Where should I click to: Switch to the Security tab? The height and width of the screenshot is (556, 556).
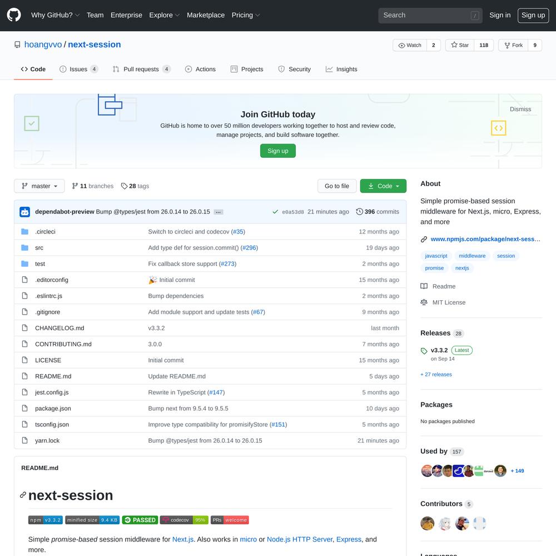pyautogui.click(x=294, y=69)
